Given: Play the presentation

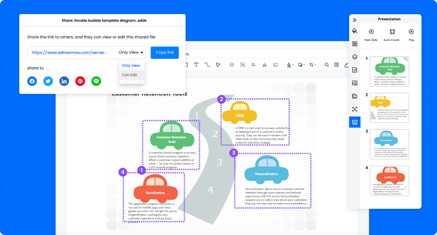Looking at the screenshot, I should point(411,35).
